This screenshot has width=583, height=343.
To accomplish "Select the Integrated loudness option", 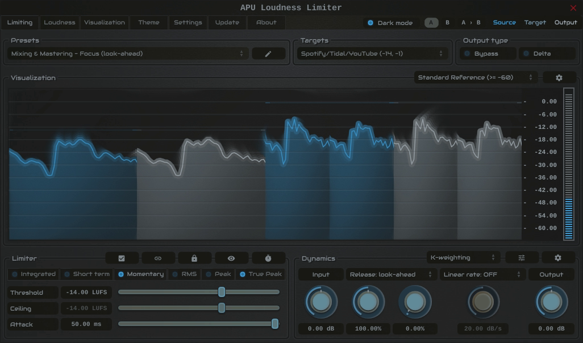I will 34,274.
